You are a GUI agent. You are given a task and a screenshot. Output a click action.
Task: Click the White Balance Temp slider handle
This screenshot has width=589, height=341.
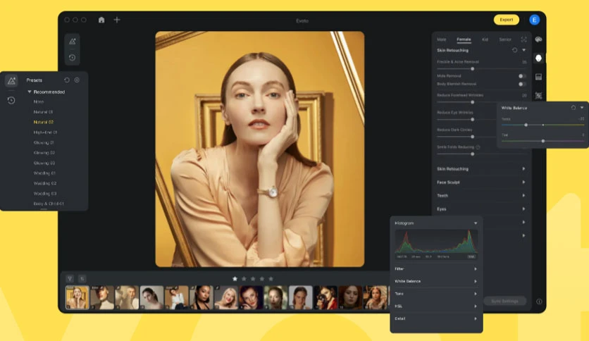tap(526, 125)
